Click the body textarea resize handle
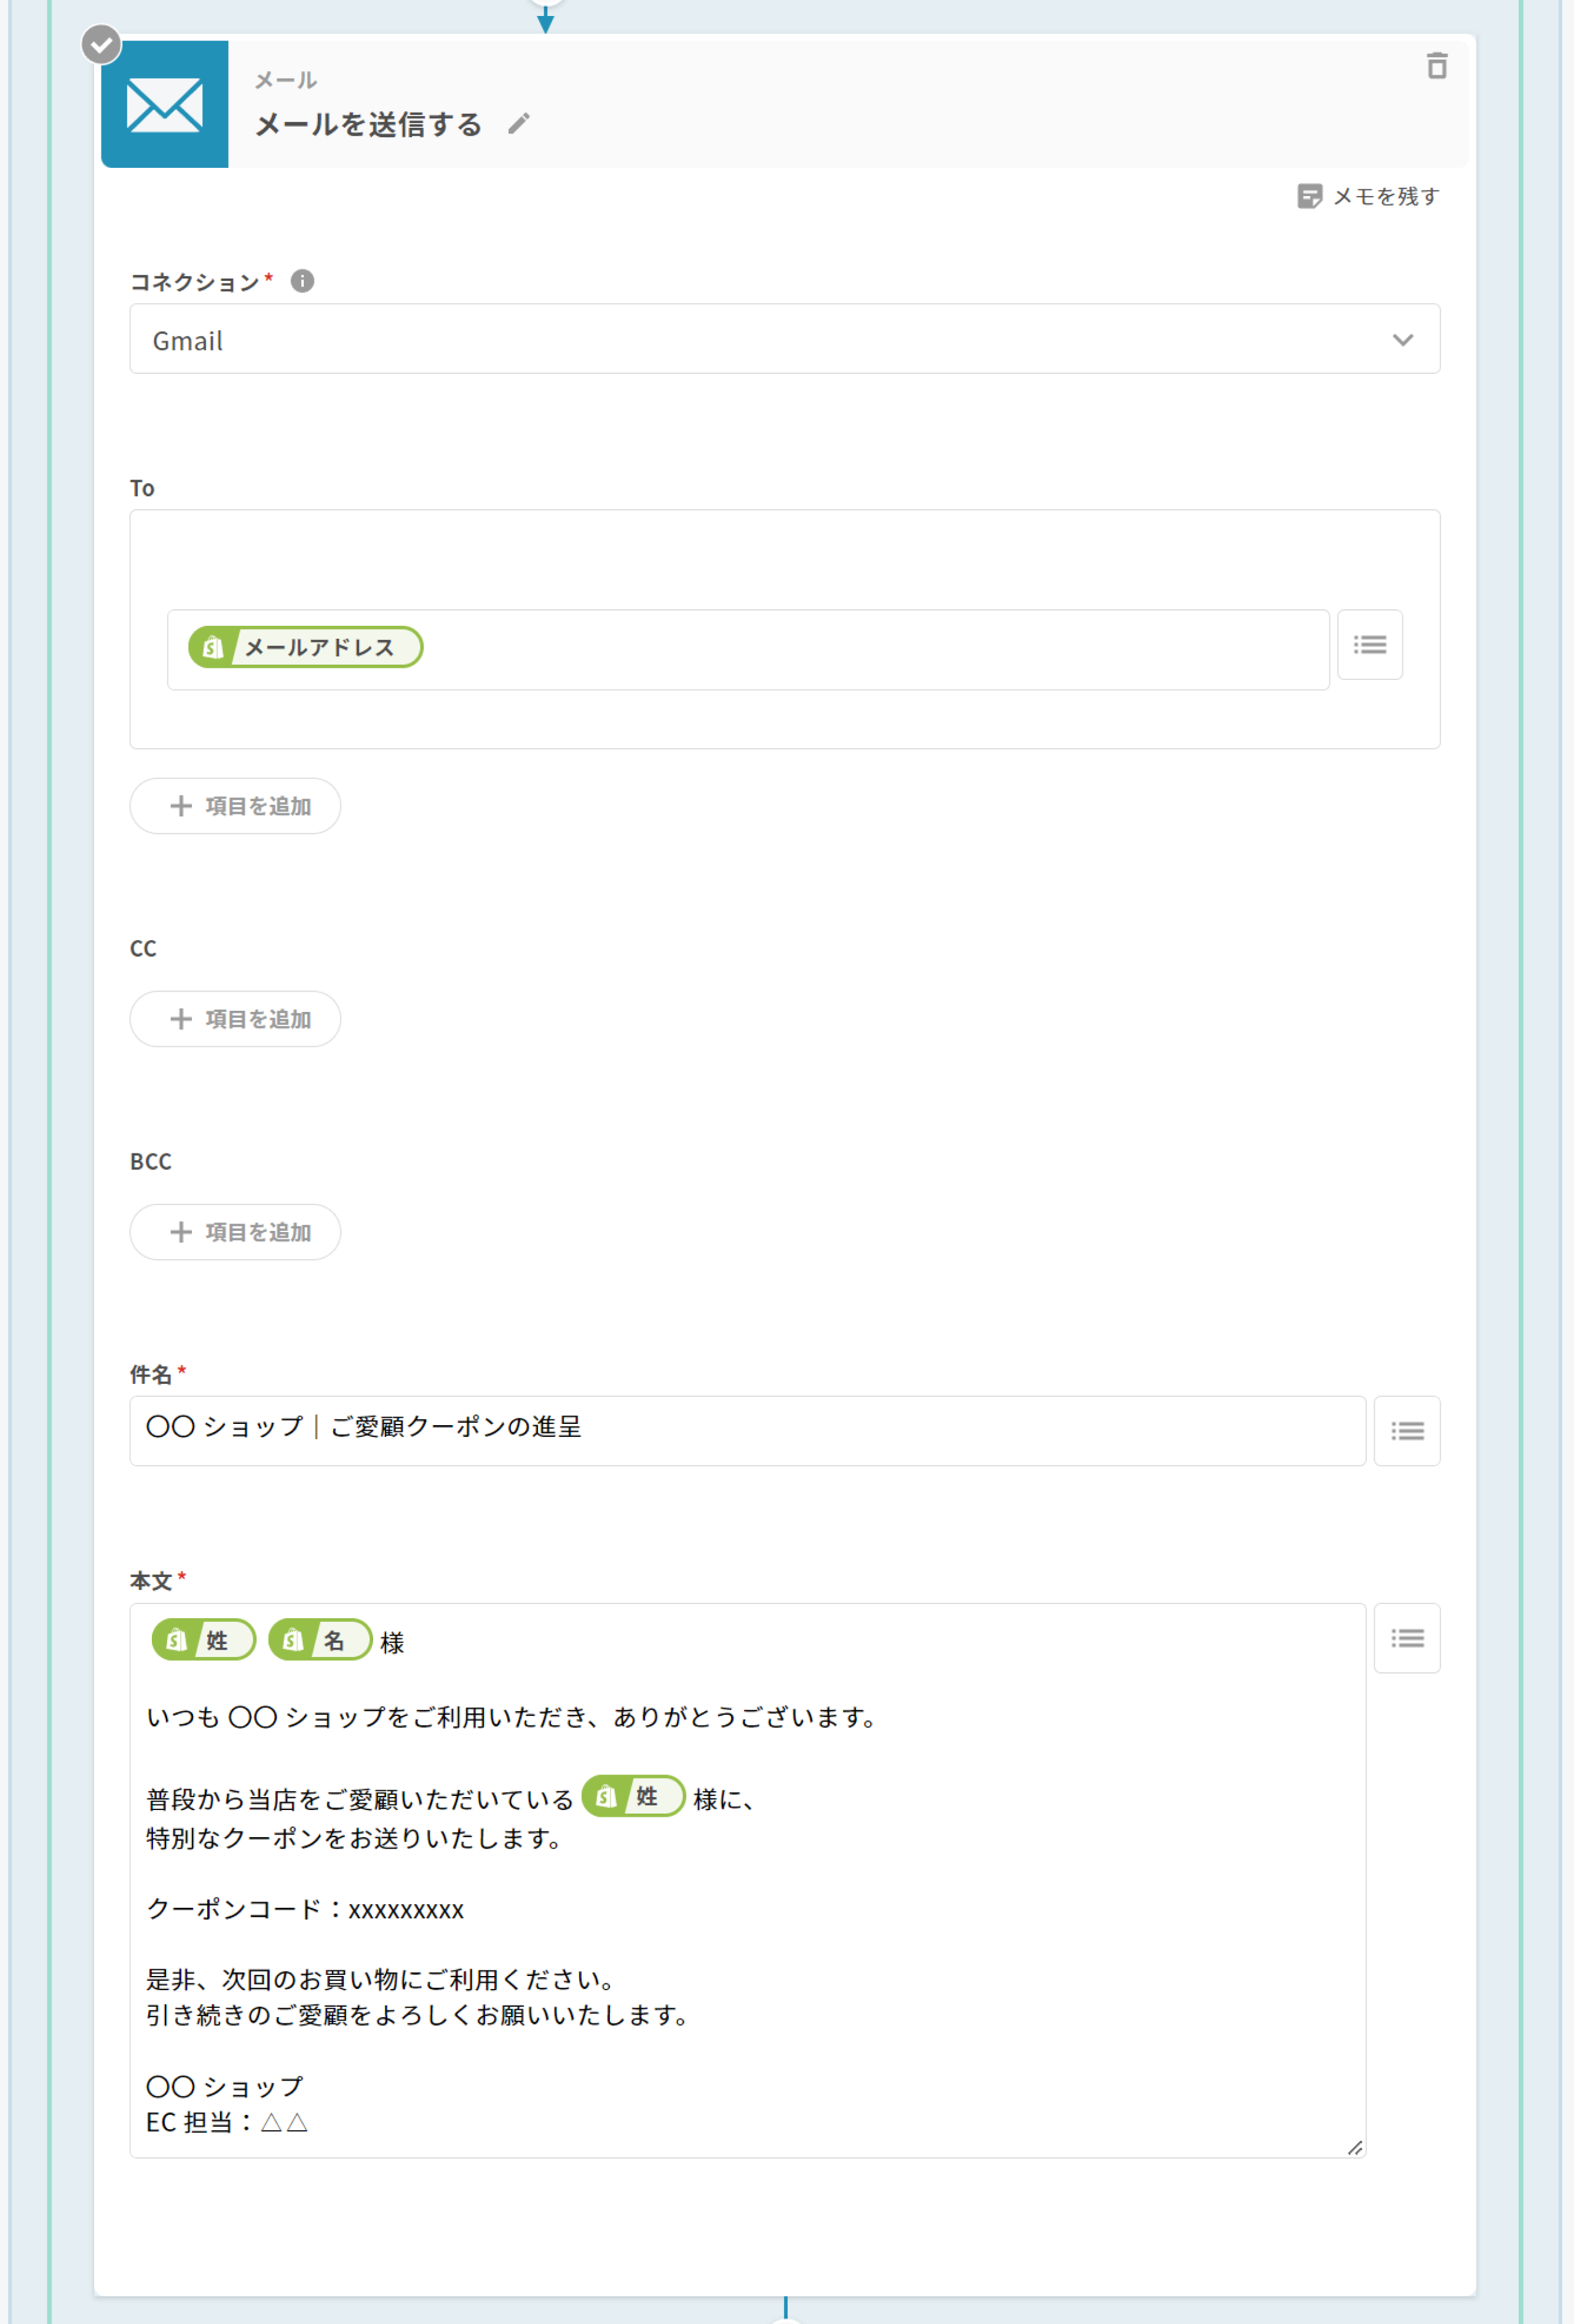1574x2324 pixels. (1354, 2147)
